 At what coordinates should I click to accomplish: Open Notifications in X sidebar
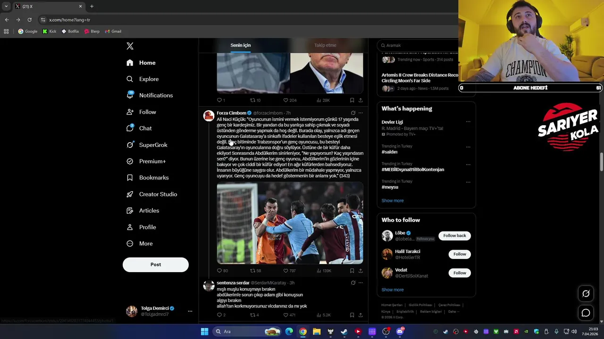(150, 95)
